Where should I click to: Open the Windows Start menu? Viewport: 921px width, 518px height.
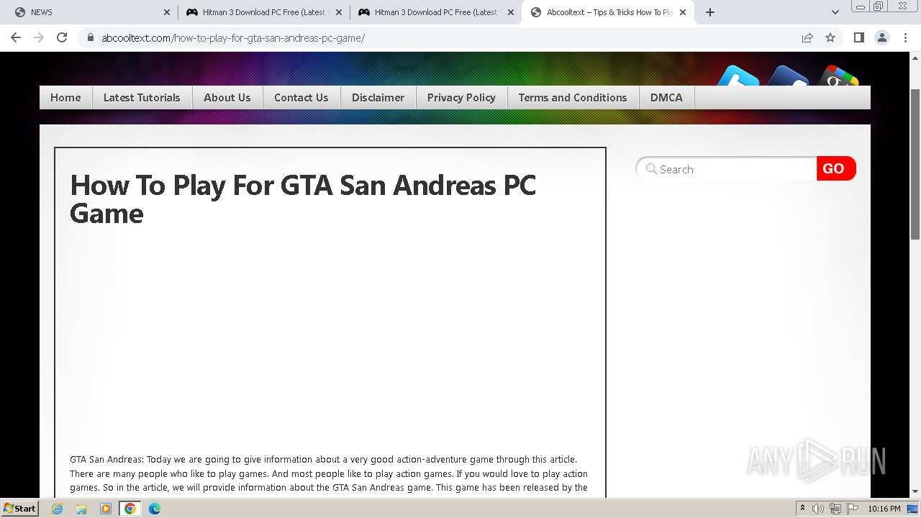pos(19,509)
